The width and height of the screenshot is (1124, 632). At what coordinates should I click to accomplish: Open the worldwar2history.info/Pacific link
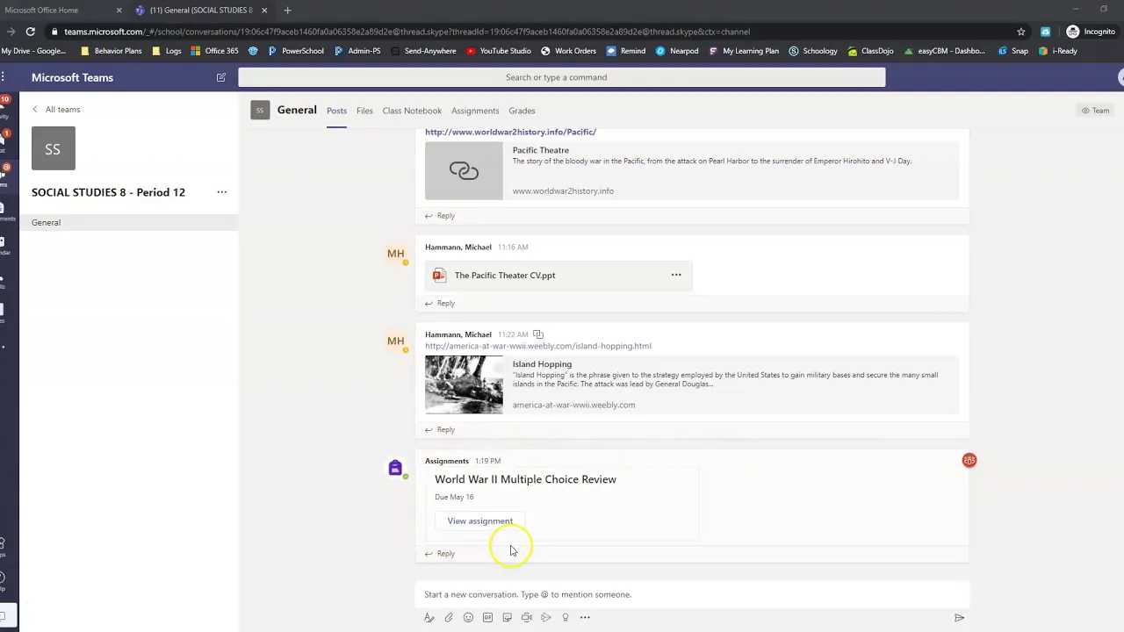511,132
